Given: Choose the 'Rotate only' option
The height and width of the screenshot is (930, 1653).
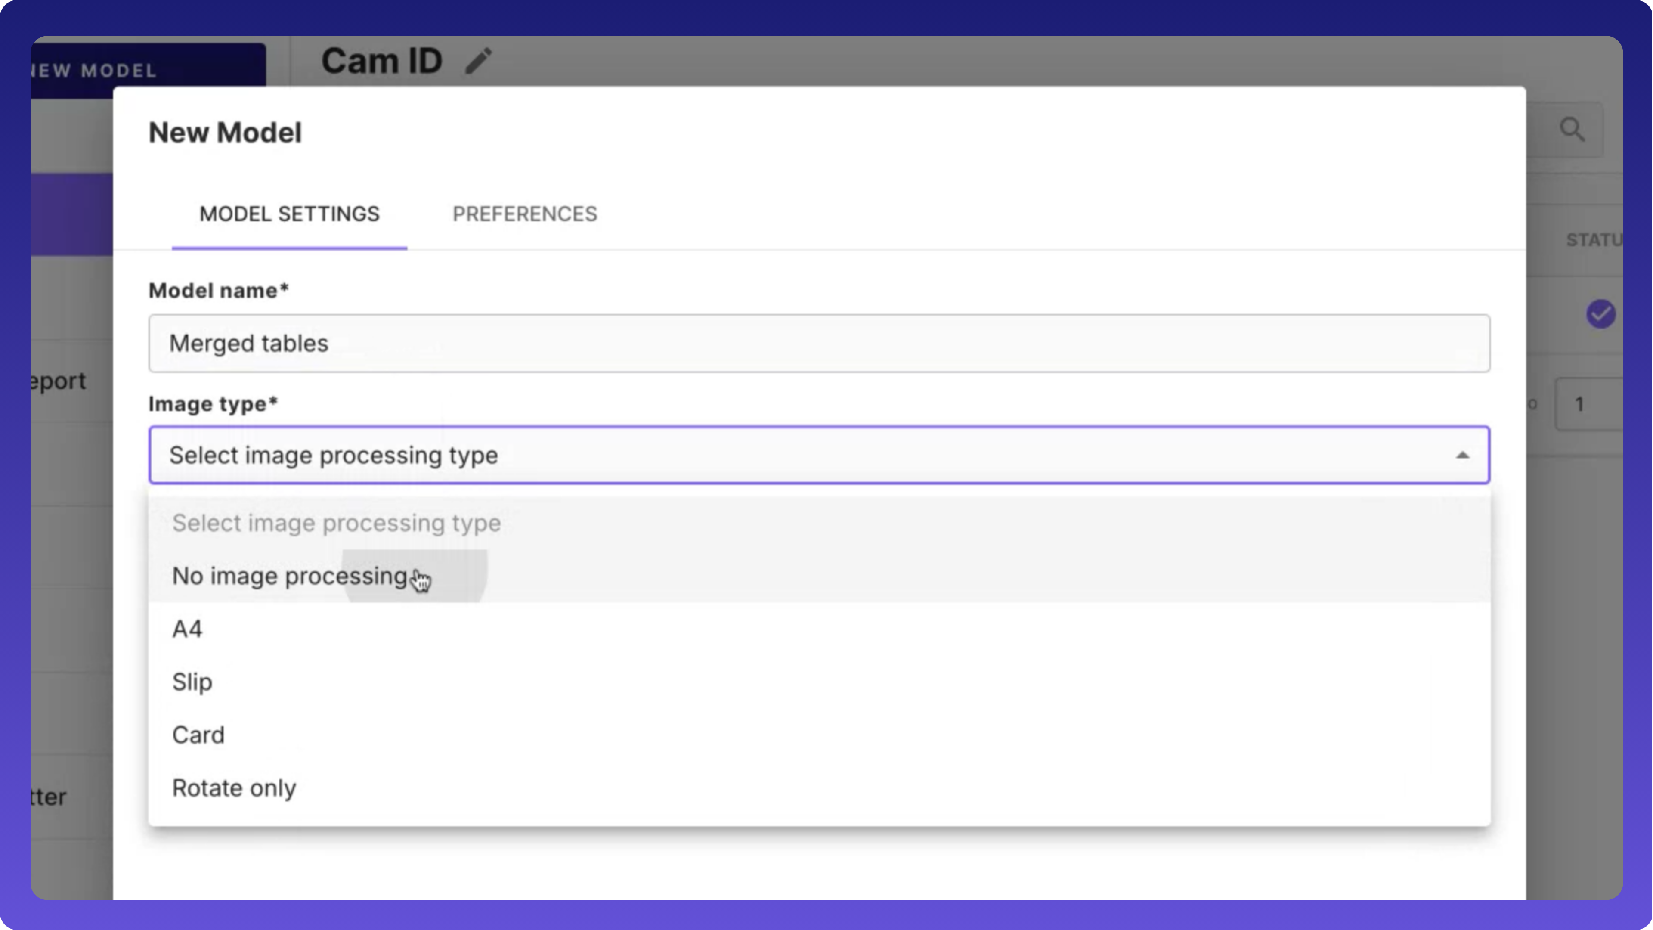Looking at the screenshot, I should pyautogui.click(x=234, y=788).
